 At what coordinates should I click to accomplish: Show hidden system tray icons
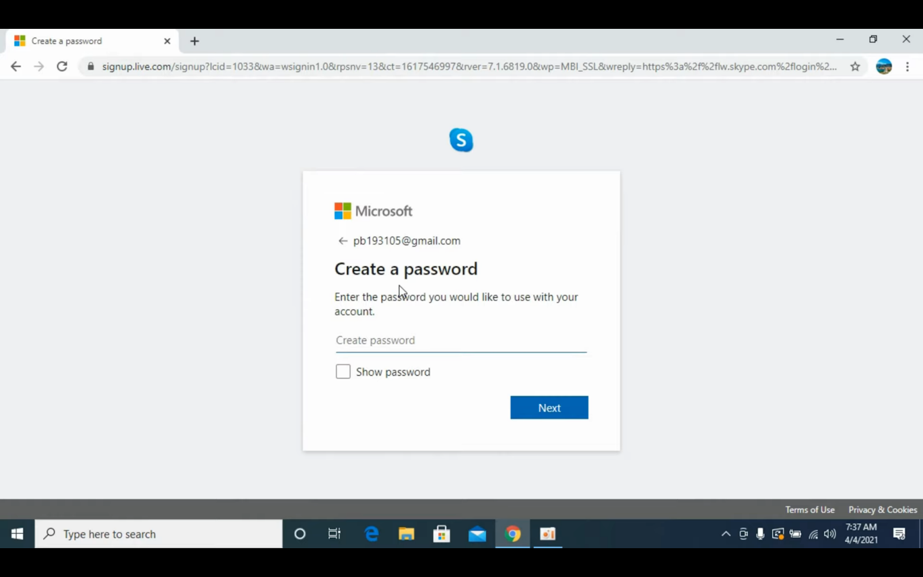[726, 534]
